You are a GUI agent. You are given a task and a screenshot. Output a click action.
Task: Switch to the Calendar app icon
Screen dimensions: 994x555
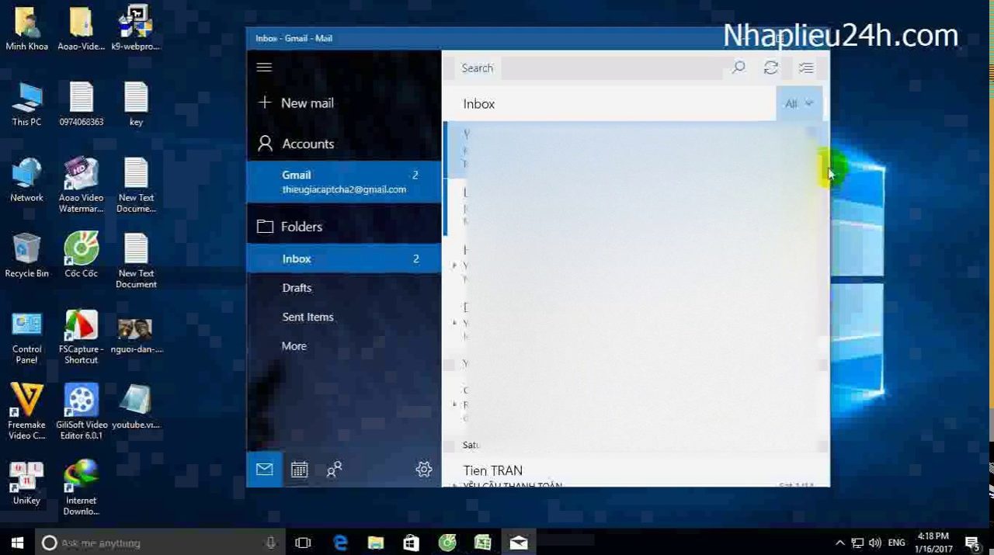pos(299,470)
